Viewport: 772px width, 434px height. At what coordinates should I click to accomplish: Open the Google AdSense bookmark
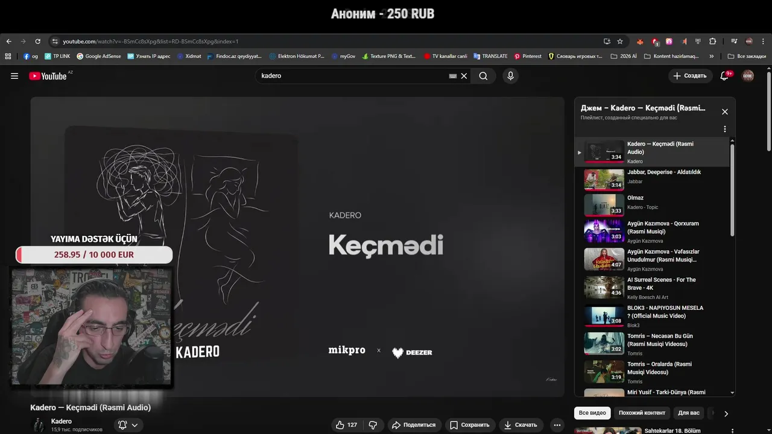pos(99,56)
